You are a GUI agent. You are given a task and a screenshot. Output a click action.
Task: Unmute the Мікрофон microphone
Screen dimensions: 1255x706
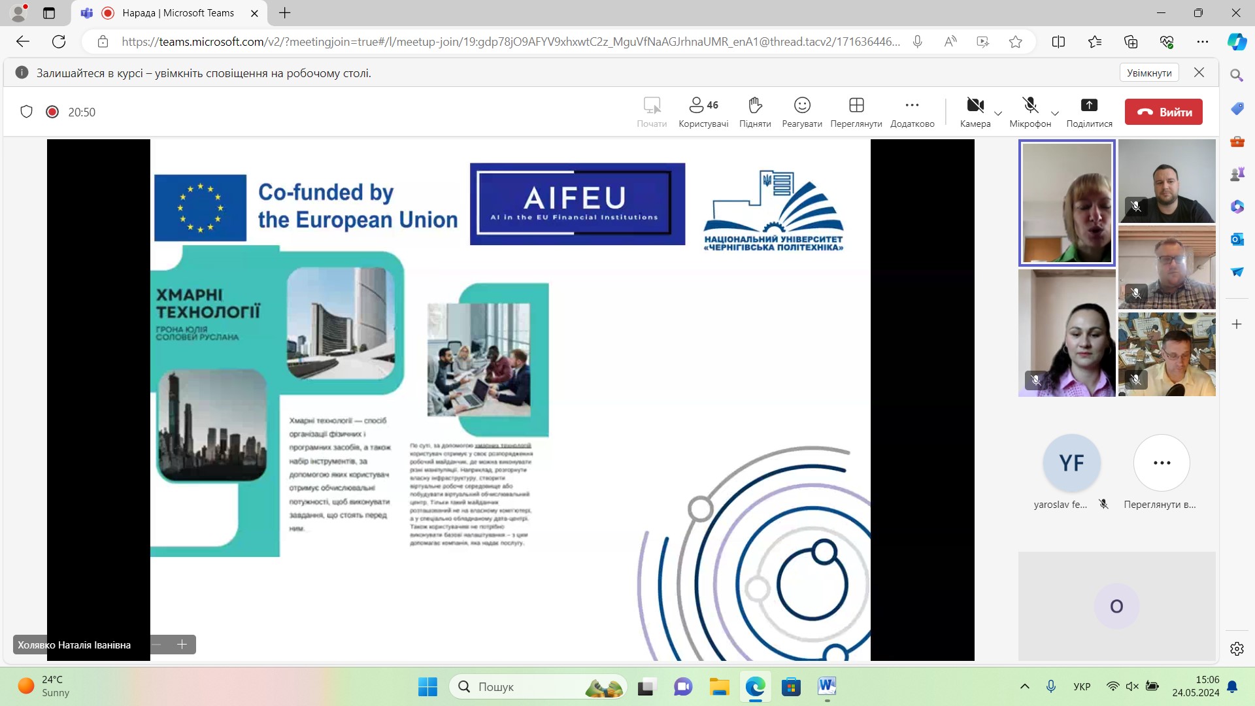tap(1029, 111)
